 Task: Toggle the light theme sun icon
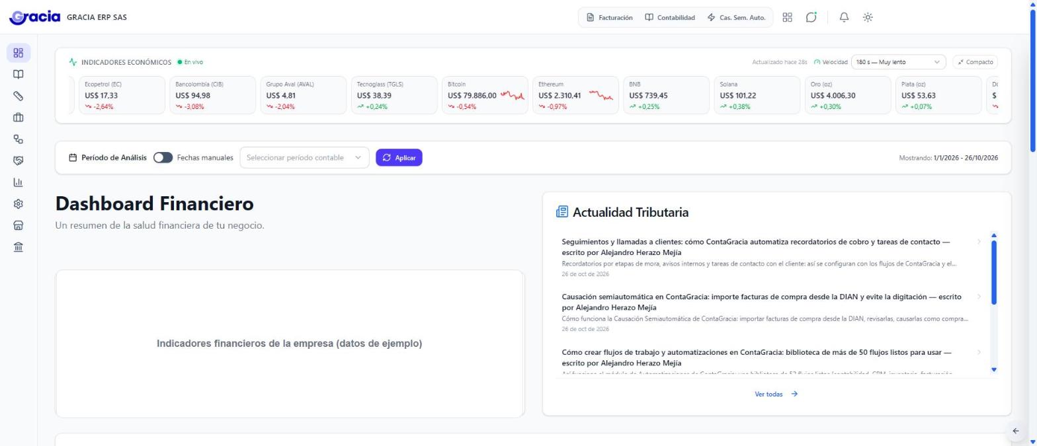coord(868,18)
